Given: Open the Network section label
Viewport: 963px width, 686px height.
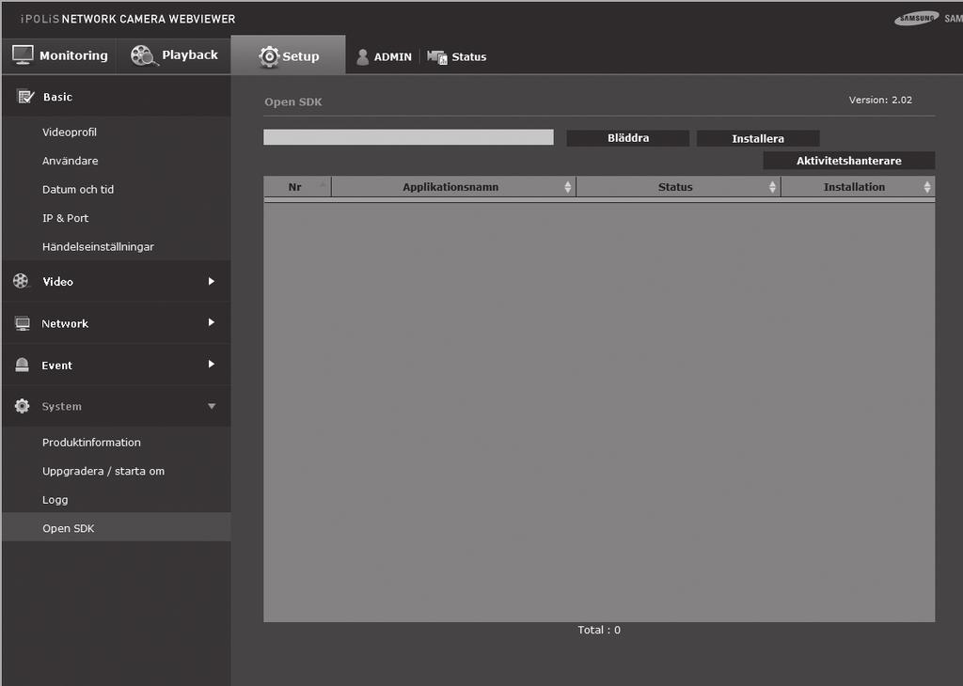Looking at the screenshot, I should coord(65,323).
